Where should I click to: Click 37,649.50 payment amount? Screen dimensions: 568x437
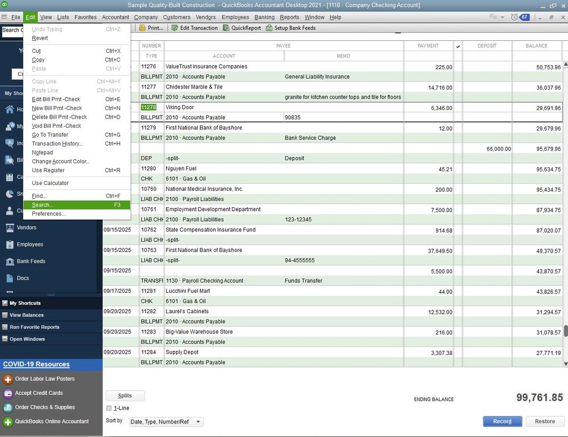pyautogui.click(x=440, y=251)
